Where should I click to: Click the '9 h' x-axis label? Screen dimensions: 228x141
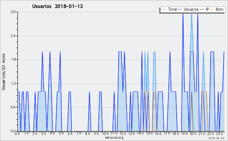pyautogui.click(x=96, y=134)
